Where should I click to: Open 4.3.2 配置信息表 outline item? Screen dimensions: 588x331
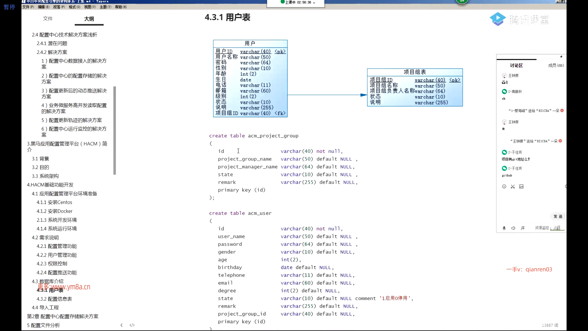54,299
